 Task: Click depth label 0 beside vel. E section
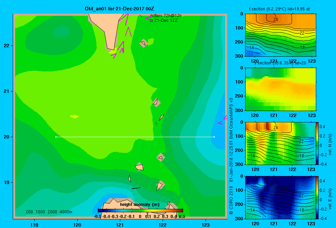coord(242,176)
